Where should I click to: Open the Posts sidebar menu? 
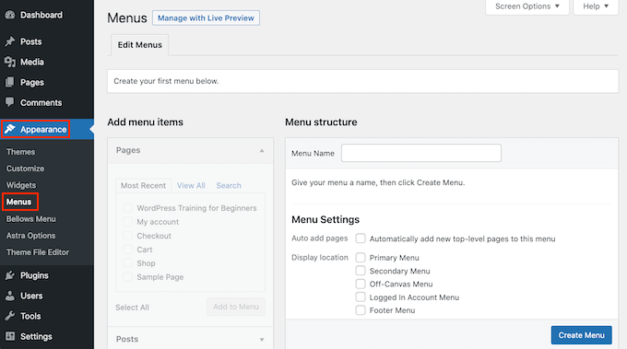30,41
